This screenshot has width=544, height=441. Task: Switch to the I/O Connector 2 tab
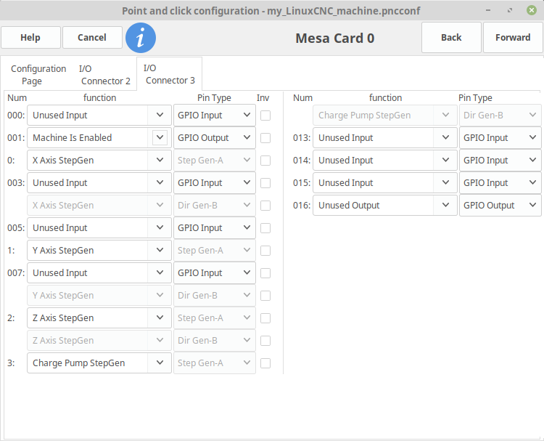pyautogui.click(x=104, y=75)
